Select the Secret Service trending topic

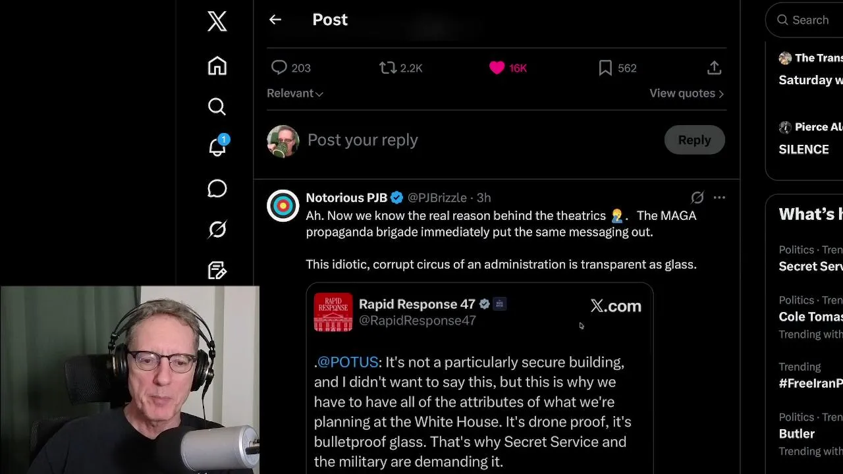pyautogui.click(x=810, y=266)
